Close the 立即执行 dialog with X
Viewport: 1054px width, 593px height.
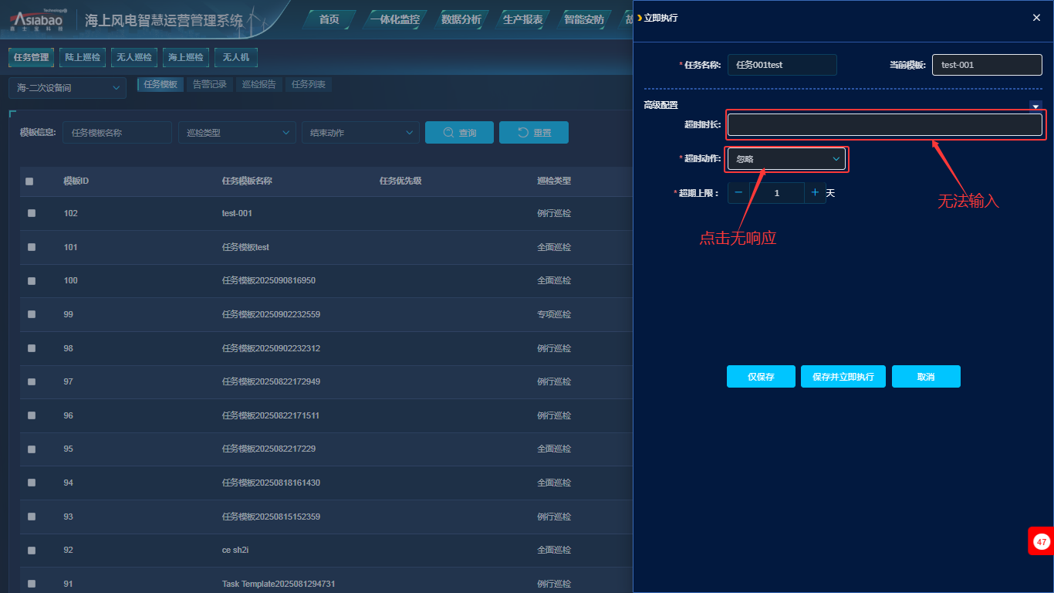tap(1036, 18)
